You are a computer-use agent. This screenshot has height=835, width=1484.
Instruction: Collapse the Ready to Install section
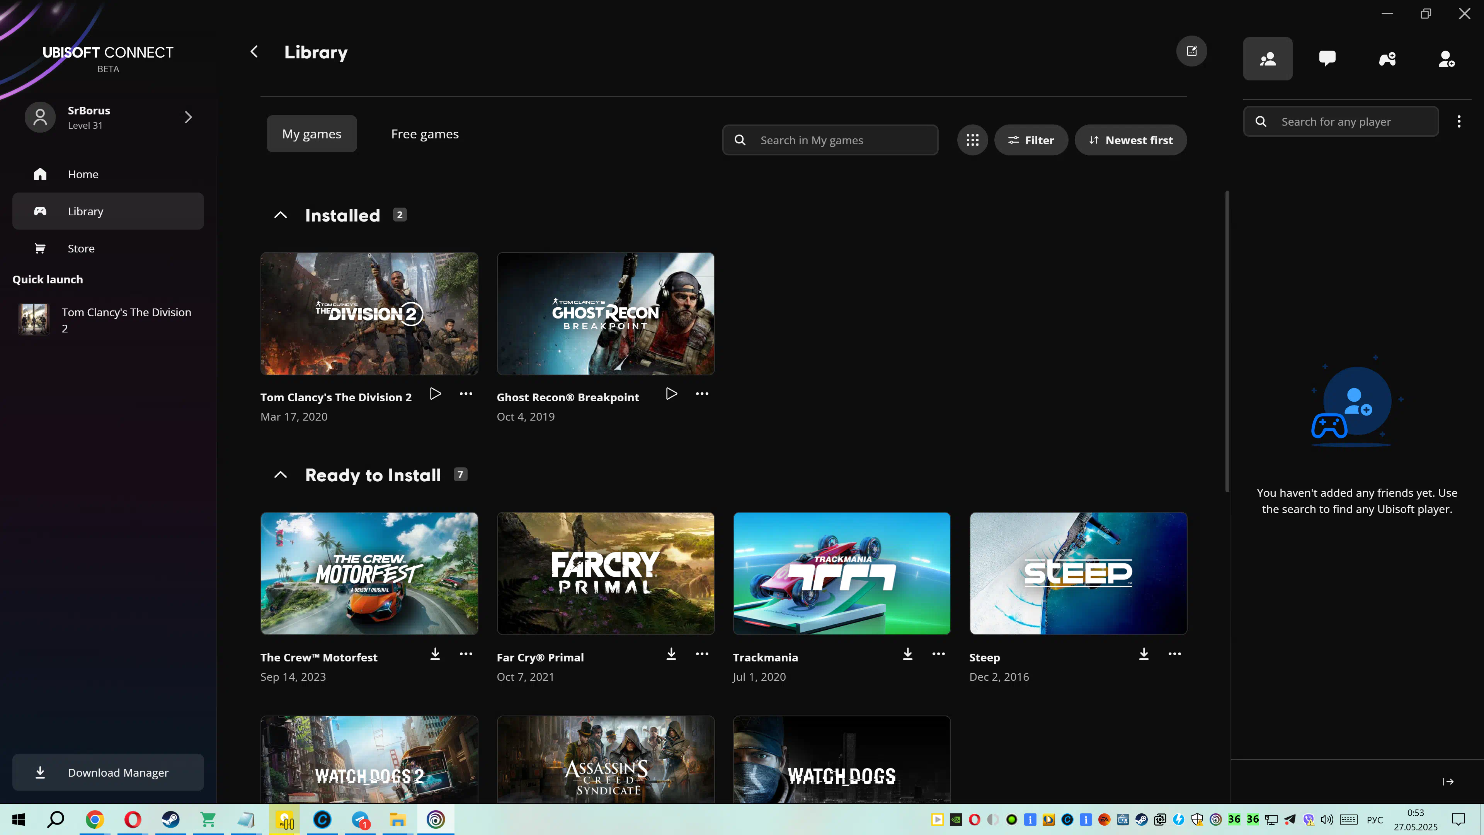(281, 475)
